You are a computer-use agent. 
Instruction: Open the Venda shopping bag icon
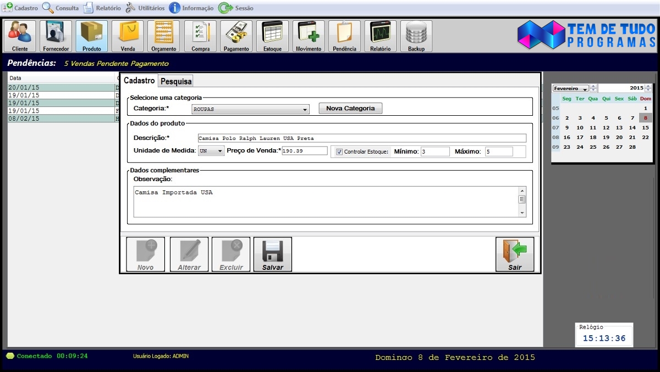tap(128, 36)
